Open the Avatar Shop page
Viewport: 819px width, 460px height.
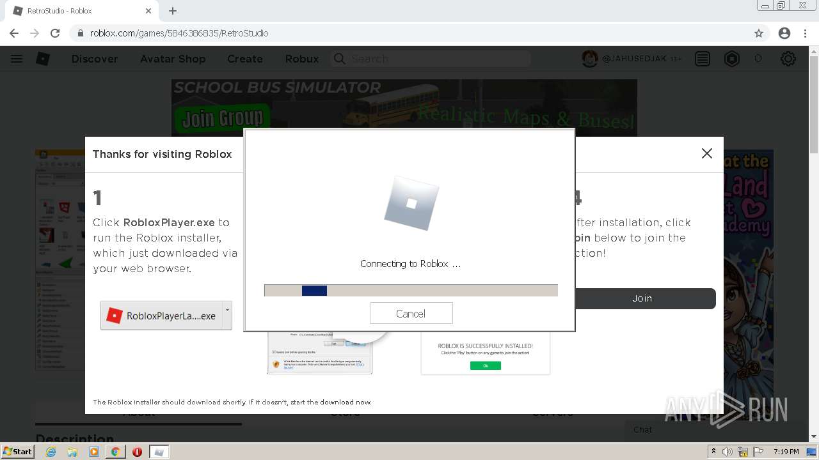173,59
